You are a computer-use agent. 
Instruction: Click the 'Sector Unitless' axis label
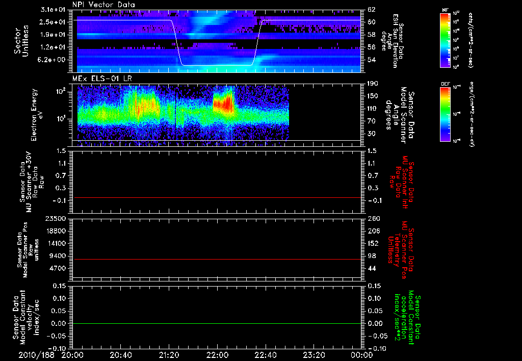point(21,41)
